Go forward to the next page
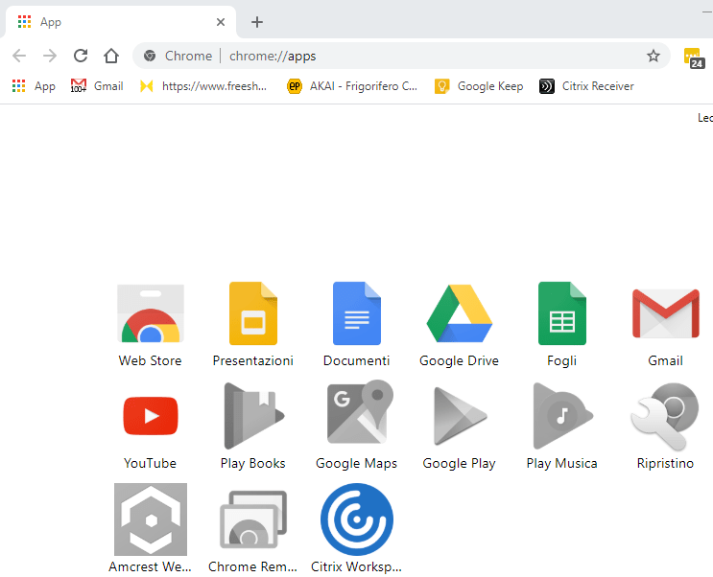This screenshot has height=577, width=713. coord(50,56)
